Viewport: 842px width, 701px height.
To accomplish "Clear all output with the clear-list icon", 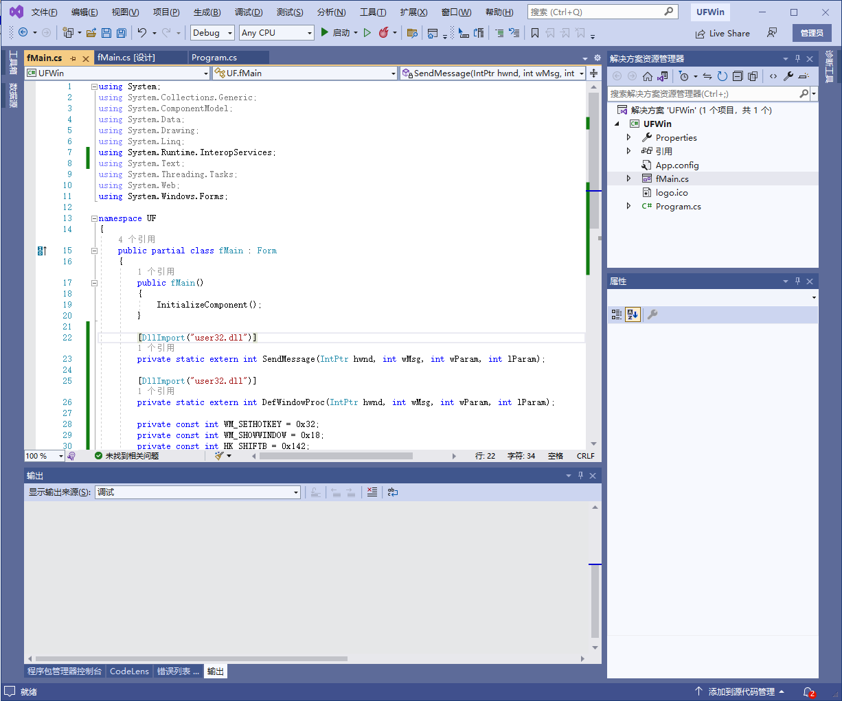I will click(372, 492).
